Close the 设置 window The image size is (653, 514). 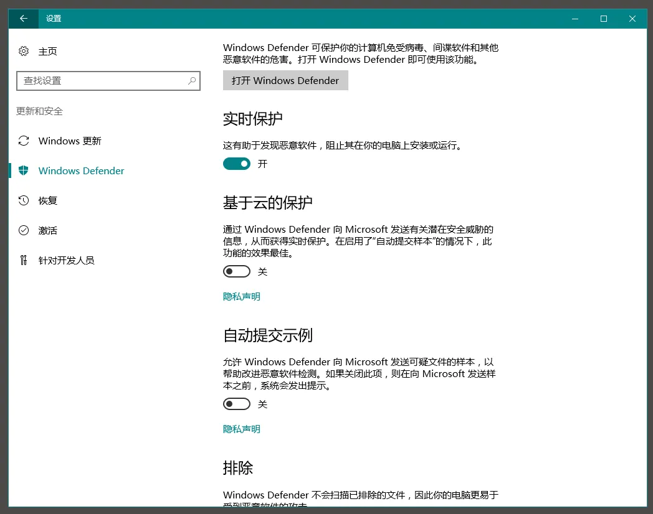point(632,19)
